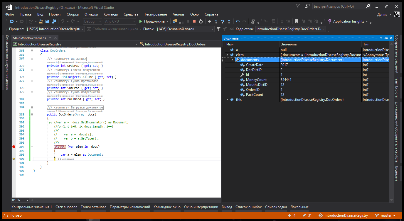Switch to the Список ошибок tab
Viewport: 404px width, 221px height.
[x=248, y=207]
